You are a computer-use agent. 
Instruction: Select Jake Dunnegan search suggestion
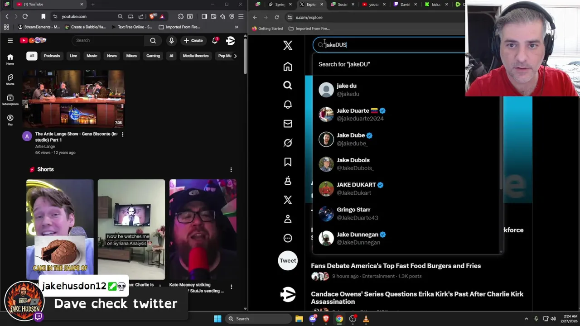(406, 238)
